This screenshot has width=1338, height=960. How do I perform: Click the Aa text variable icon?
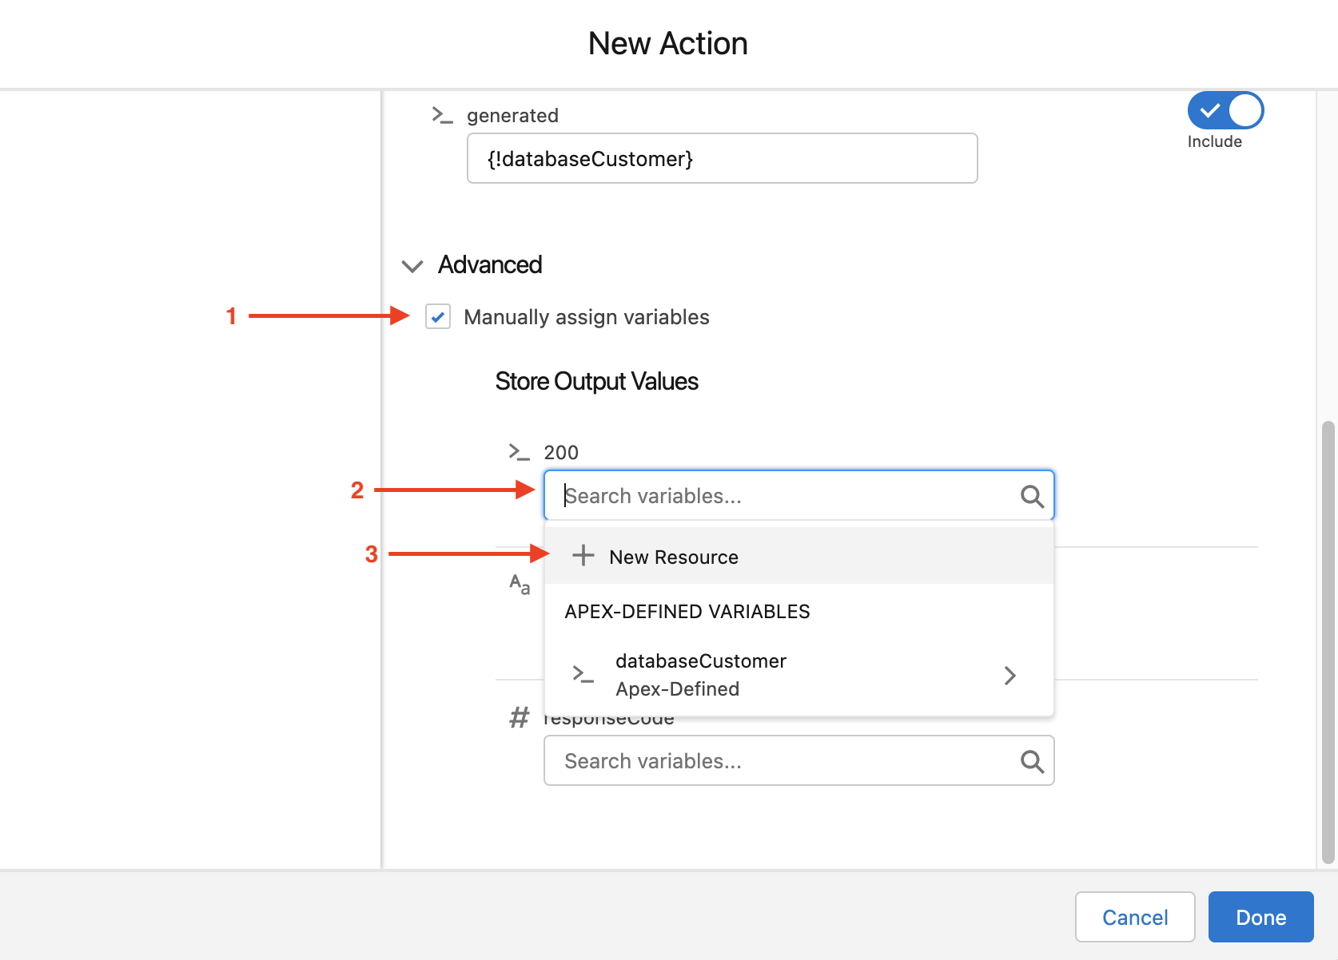[x=520, y=585]
